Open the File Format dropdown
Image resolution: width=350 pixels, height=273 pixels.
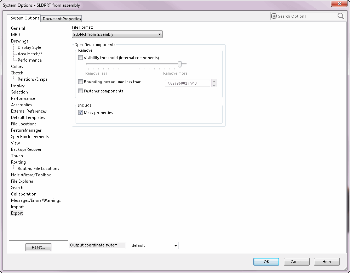(117, 34)
